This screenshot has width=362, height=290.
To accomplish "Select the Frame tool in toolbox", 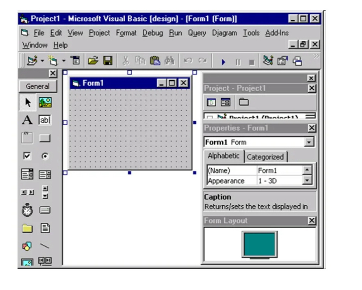I will (27, 138).
